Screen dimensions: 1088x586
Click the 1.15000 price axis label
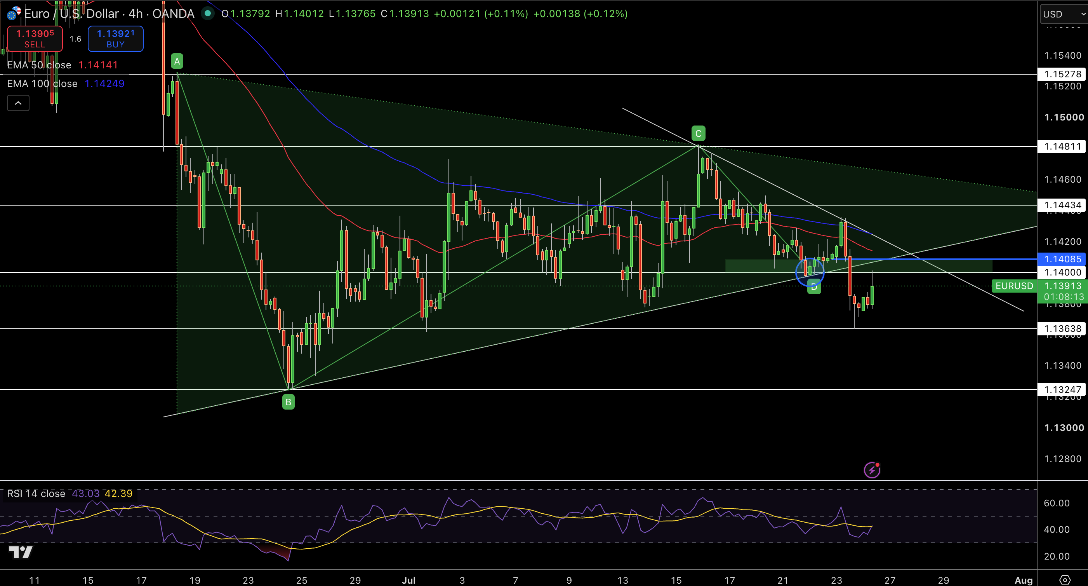1064,117
